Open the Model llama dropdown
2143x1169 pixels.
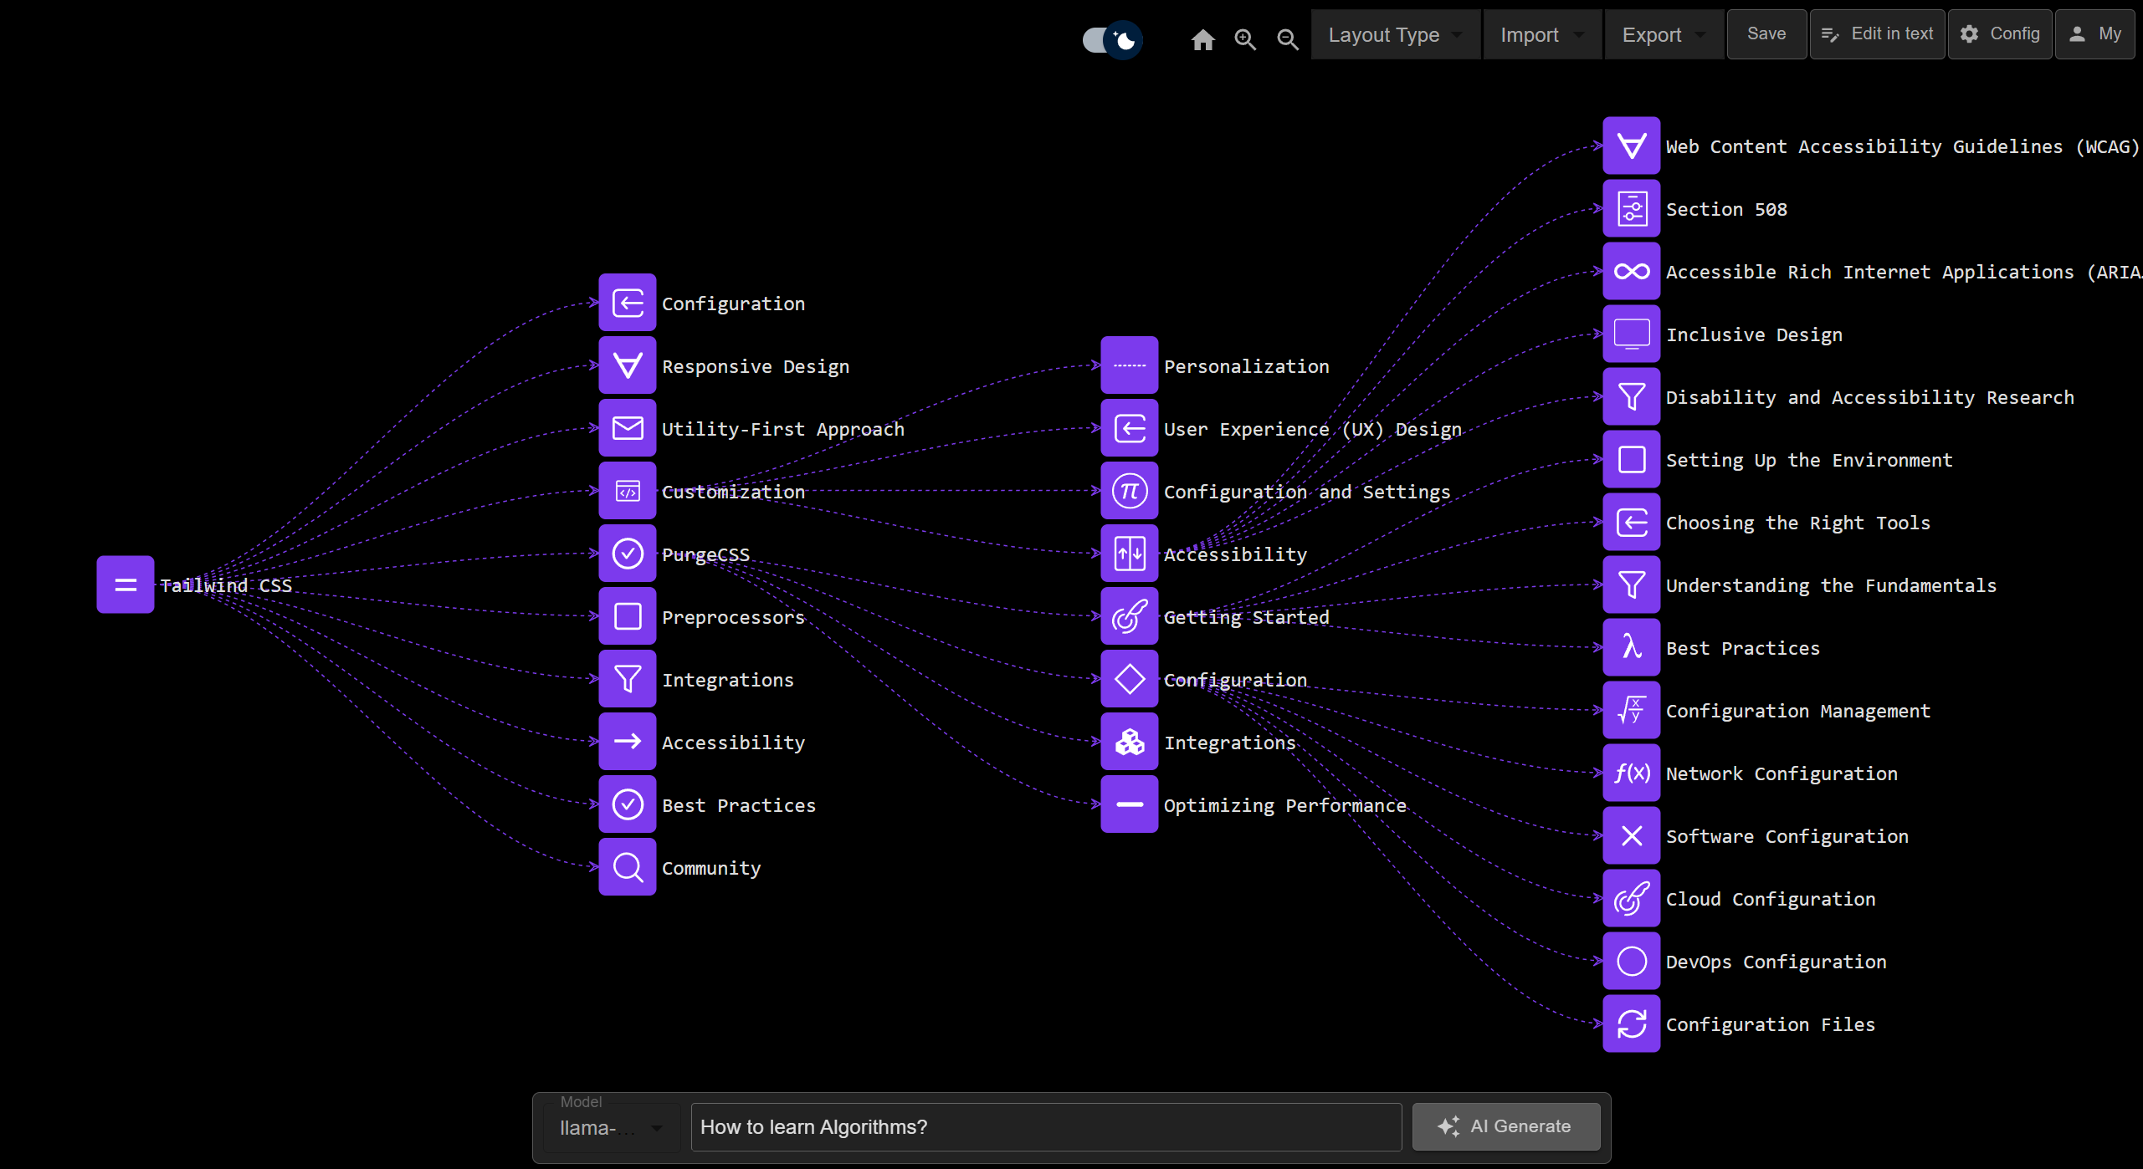click(611, 1127)
